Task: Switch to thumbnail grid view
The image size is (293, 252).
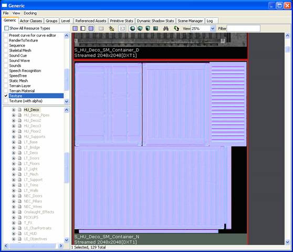Action: tap(91, 28)
